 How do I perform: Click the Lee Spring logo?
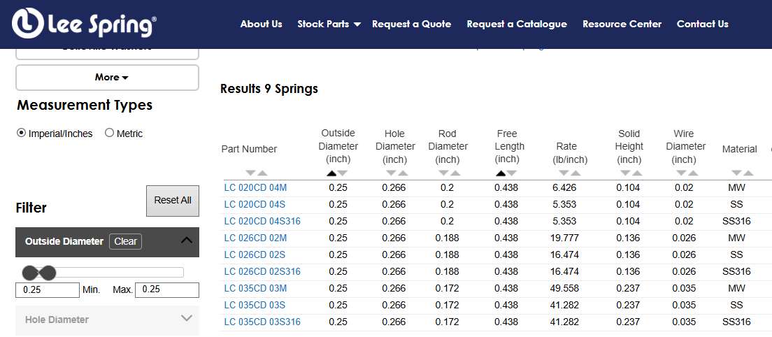click(84, 23)
